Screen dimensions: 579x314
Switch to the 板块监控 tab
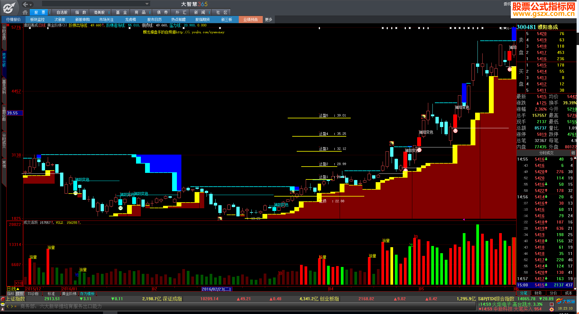coord(38,19)
